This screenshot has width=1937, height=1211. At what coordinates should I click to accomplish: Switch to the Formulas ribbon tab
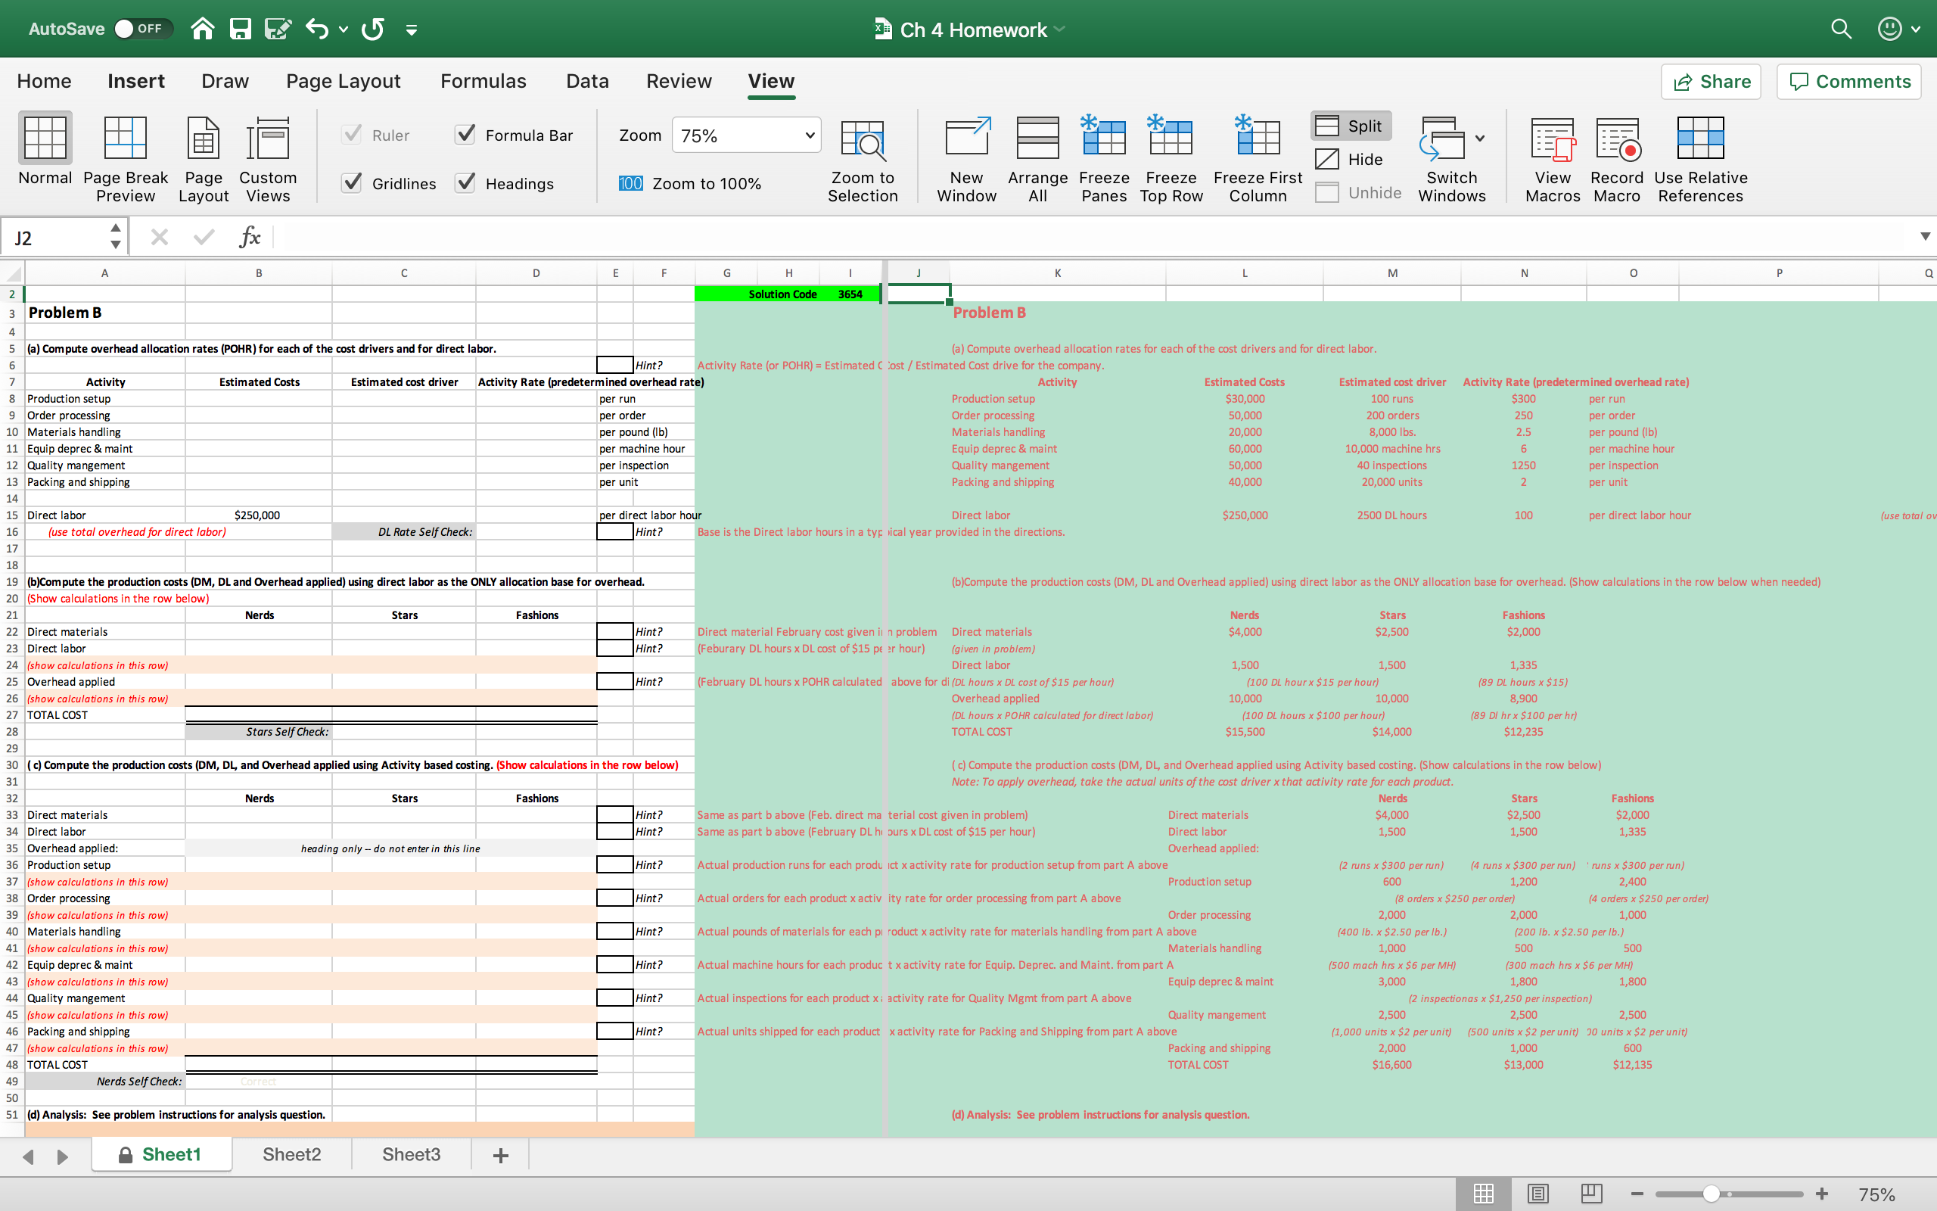483,81
